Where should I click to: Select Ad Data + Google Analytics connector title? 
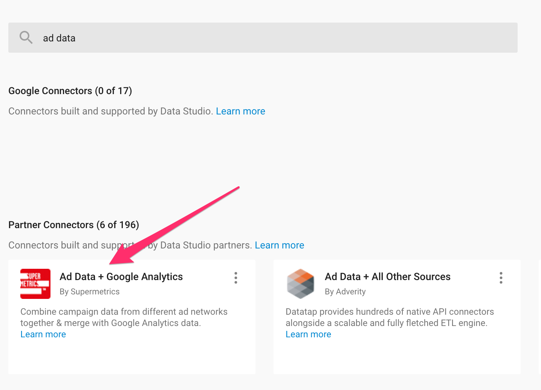pyautogui.click(x=121, y=277)
